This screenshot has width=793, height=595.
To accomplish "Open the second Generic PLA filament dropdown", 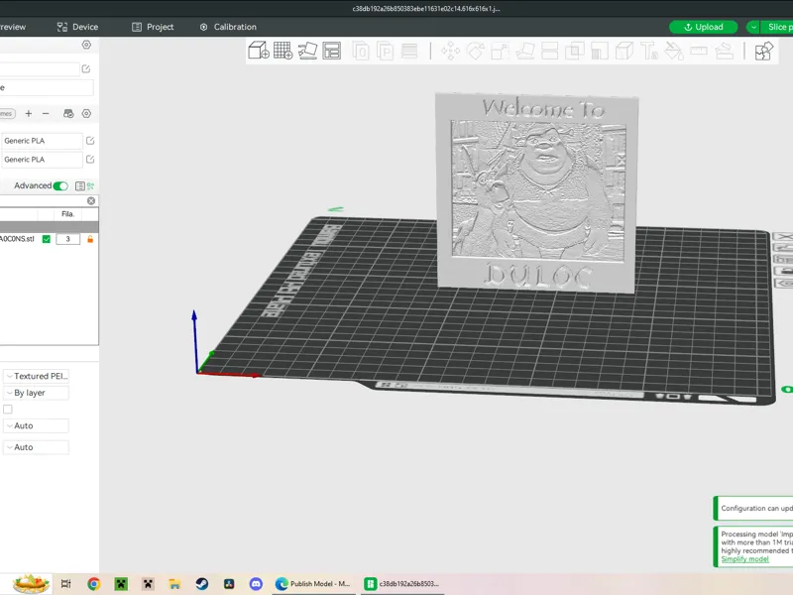I will pos(42,160).
